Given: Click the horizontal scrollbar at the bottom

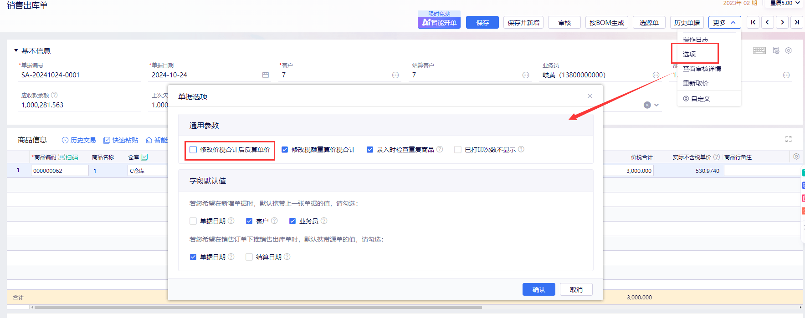Looking at the screenshot, I should click(x=258, y=307).
